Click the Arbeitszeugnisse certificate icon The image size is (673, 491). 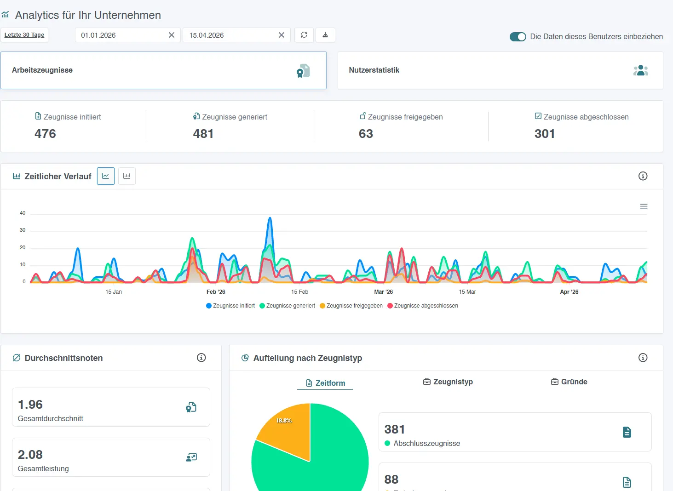[x=303, y=70]
